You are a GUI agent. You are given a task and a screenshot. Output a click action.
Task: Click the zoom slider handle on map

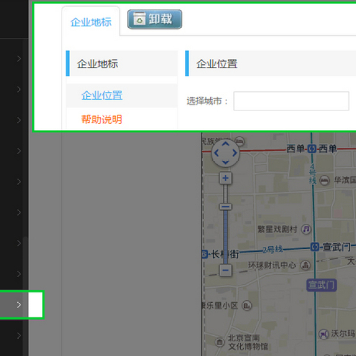[x=225, y=206]
